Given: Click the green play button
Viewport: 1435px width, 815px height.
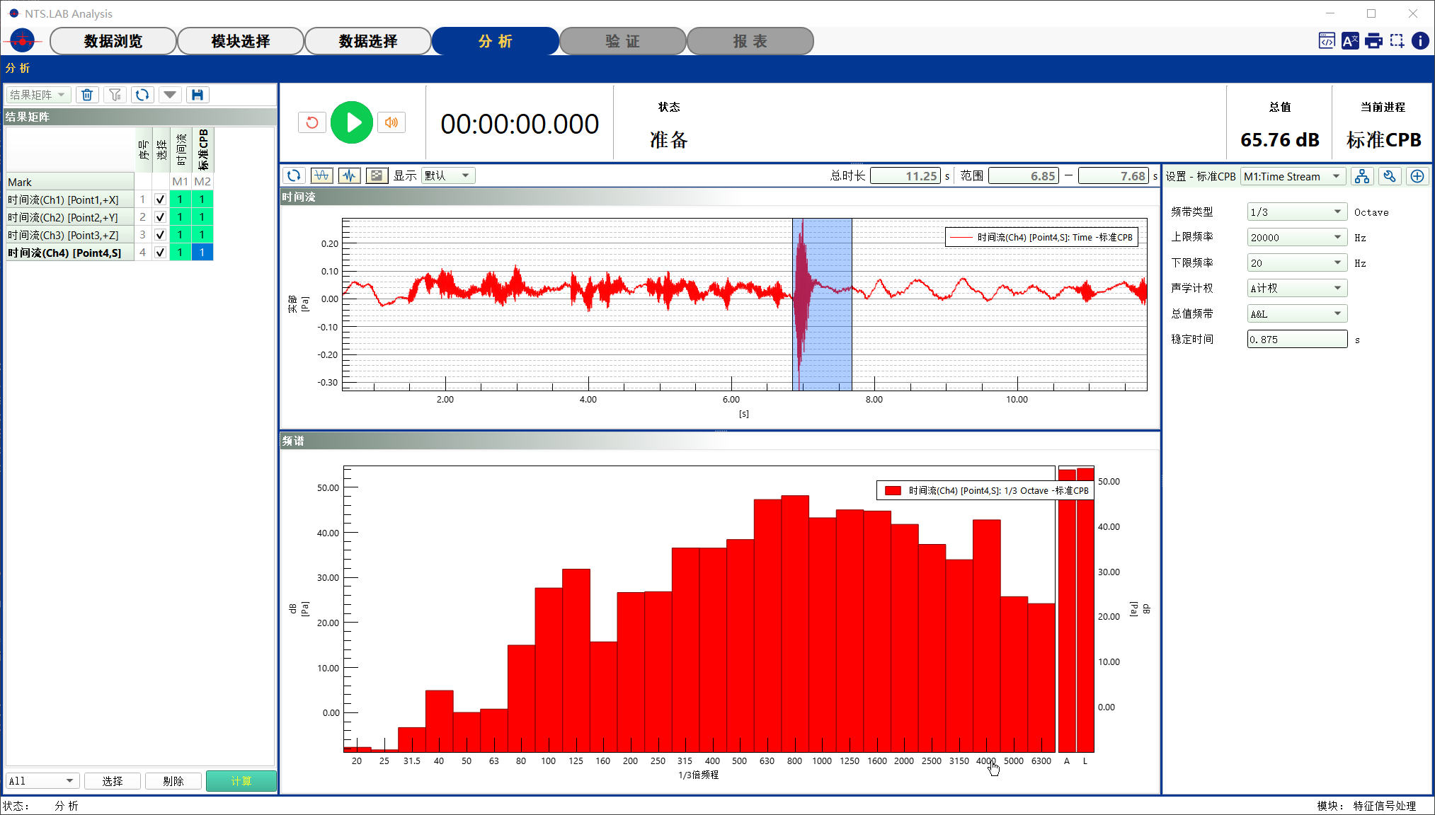Looking at the screenshot, I should pos(352,122).
